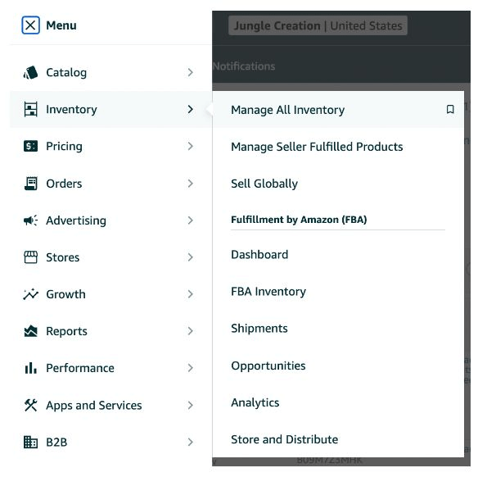
Task: Expand the Reports submenu arrow
Action: (x=190, y=331)
